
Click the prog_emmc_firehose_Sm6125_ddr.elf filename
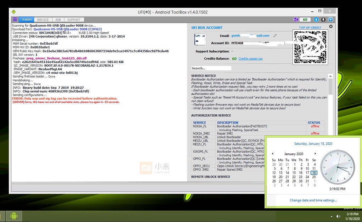click(x=57, y=58)
